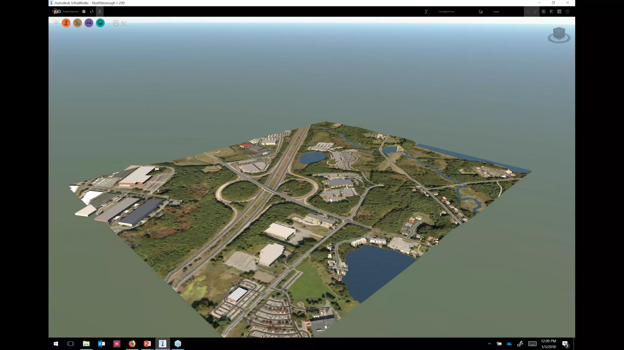Screen dimensions: 624x350
Task: Open File Explorer from the taskbar
Action: coord(86,344)
